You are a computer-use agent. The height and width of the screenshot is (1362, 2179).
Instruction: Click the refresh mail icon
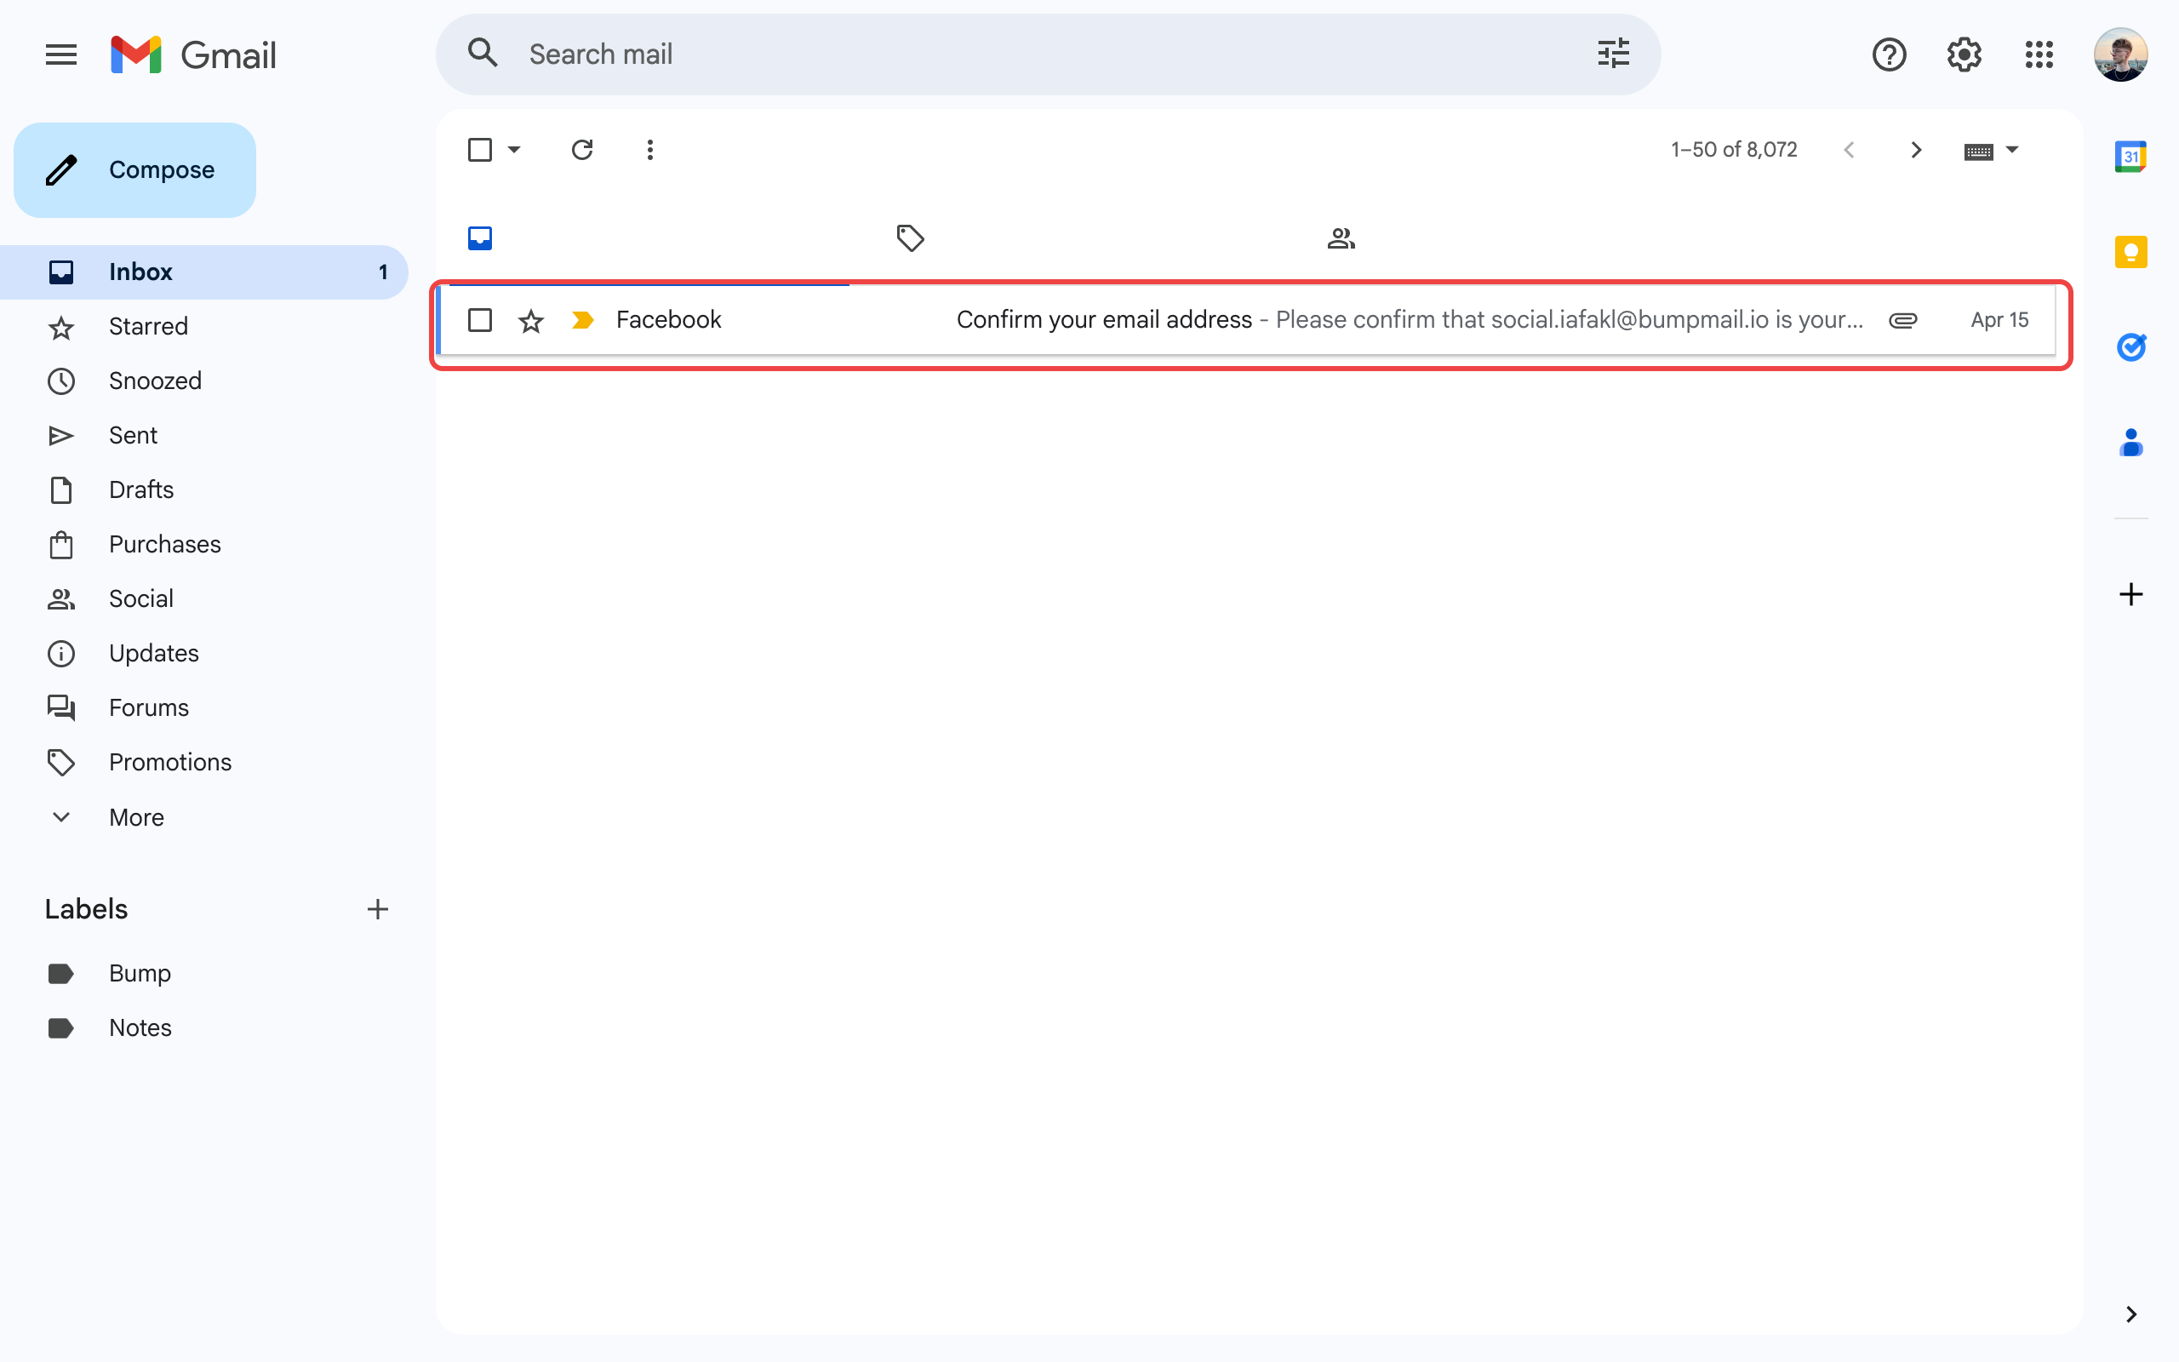(581, 150)
